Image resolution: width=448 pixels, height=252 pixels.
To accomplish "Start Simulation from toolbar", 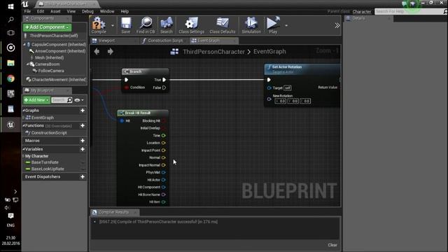I will (251, 25).
